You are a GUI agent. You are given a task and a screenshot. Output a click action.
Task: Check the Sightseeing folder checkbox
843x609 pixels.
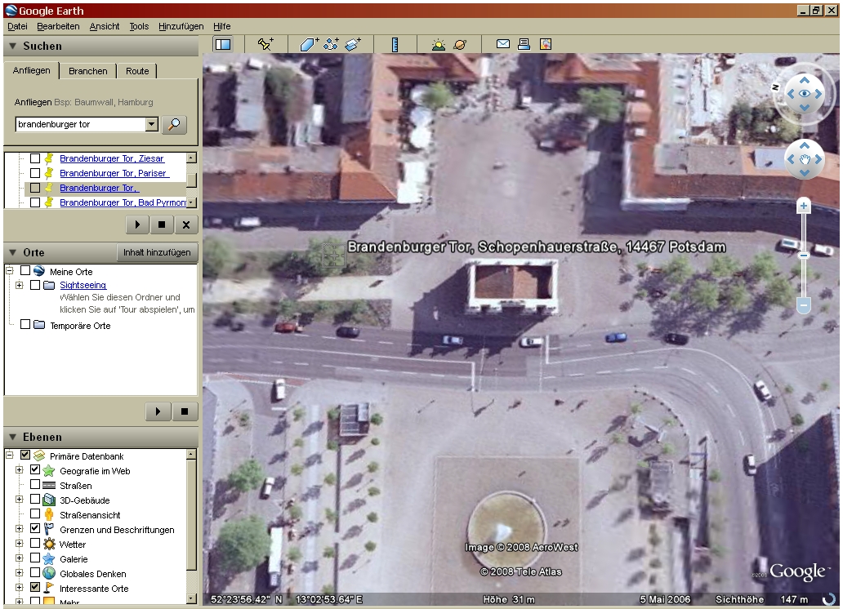[x=35, y=285]
